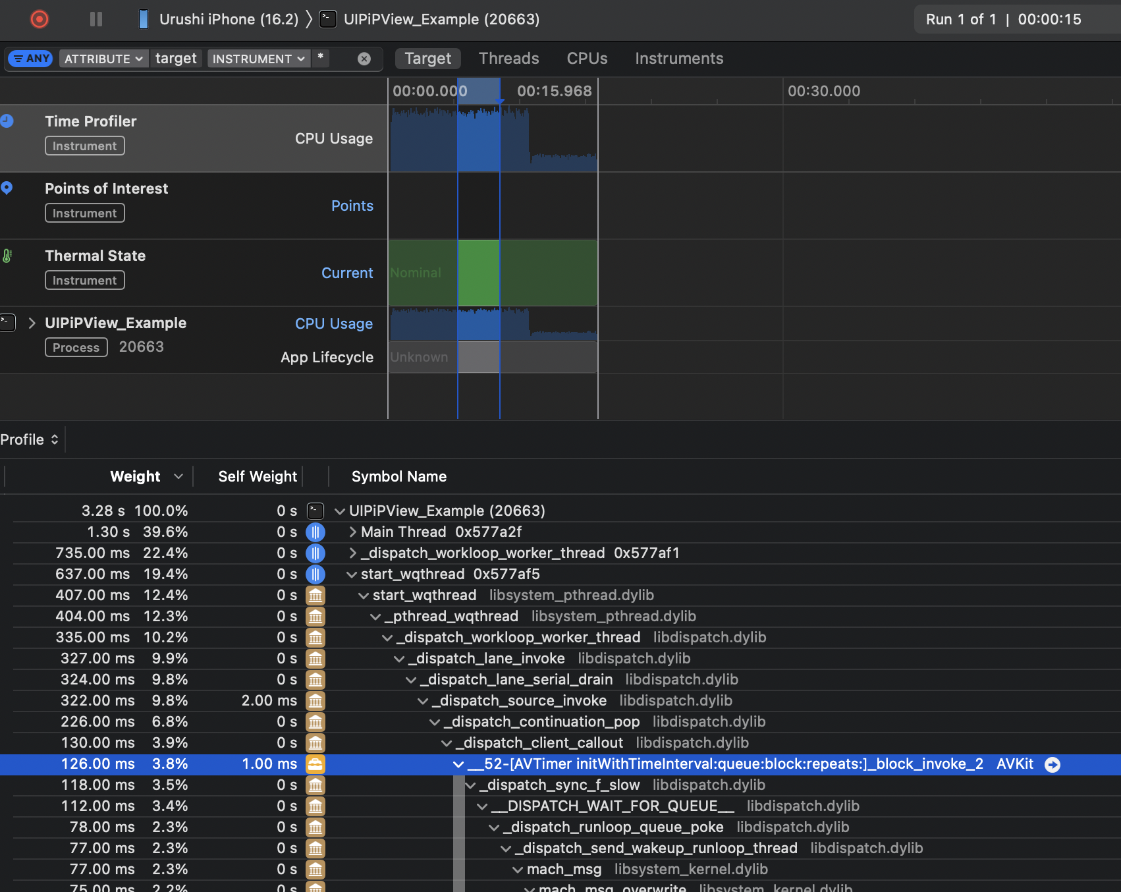
Task: Collapse the AVTimer block_invoke_2 row
Action: 459,764
